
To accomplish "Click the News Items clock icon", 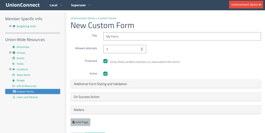I will click(14, 75).
